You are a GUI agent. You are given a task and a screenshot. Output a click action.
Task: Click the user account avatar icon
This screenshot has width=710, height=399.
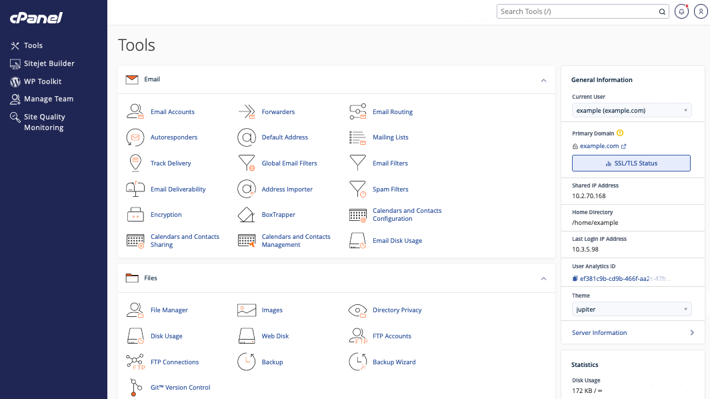(700, 11)
